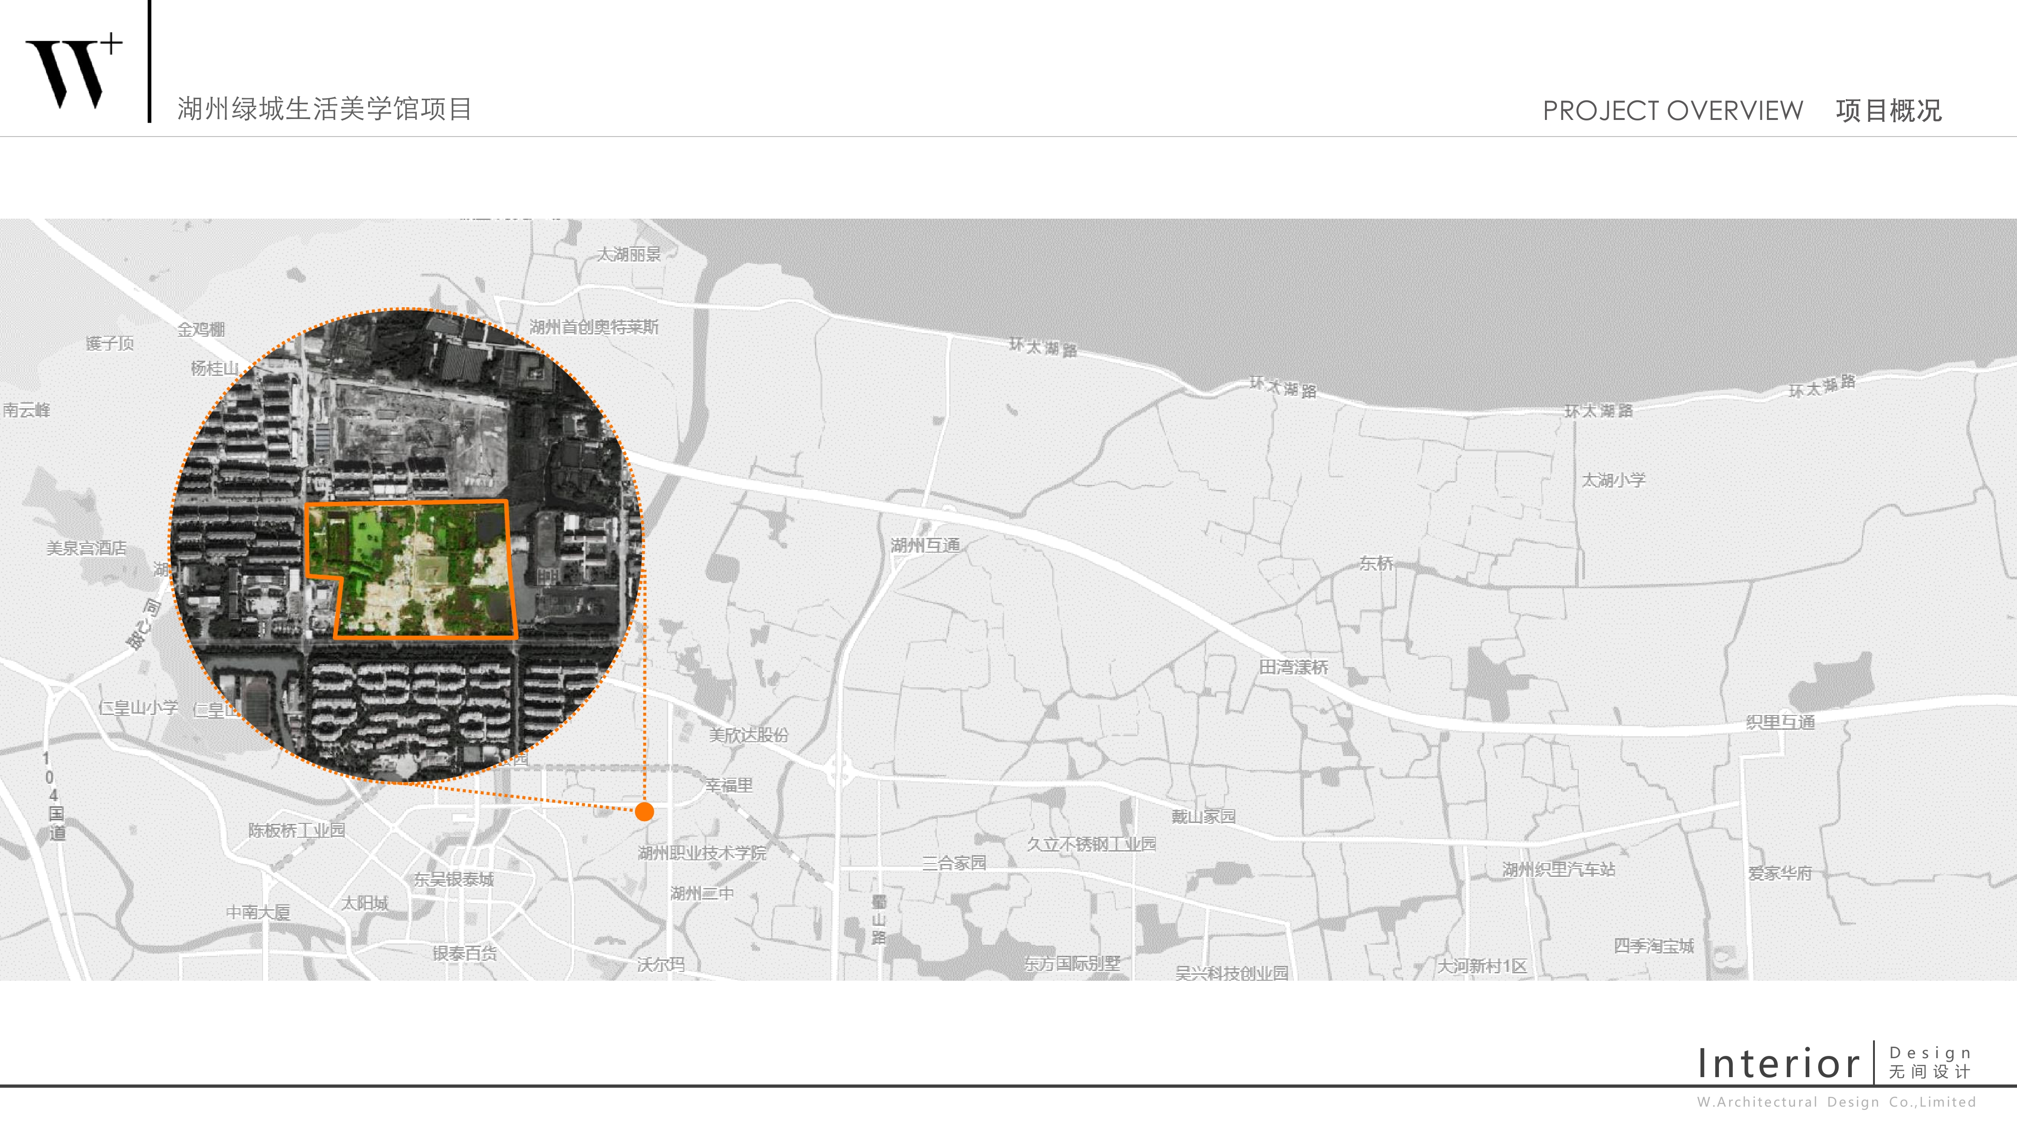This screenshot has height=1144, width=2017.
Task: Click the '沃尔玛' map label
Action: (x=661, y=964)
